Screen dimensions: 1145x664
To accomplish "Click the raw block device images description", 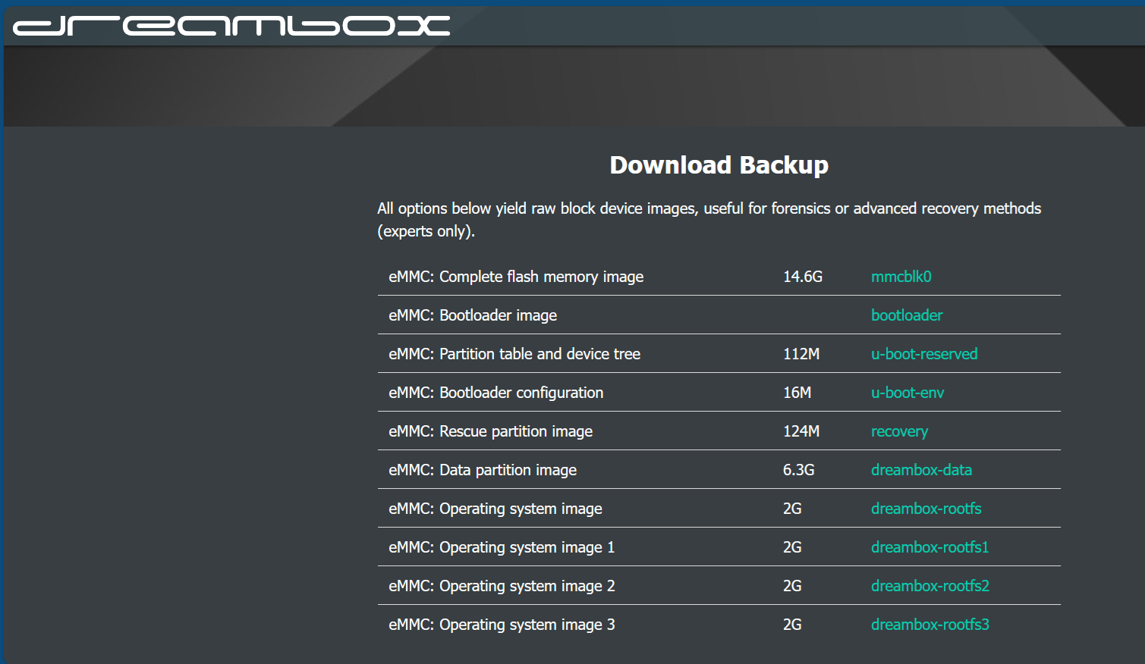I will [x=709, y=220].
